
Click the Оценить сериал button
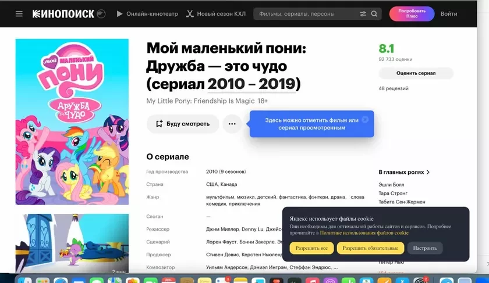(416, 73)
